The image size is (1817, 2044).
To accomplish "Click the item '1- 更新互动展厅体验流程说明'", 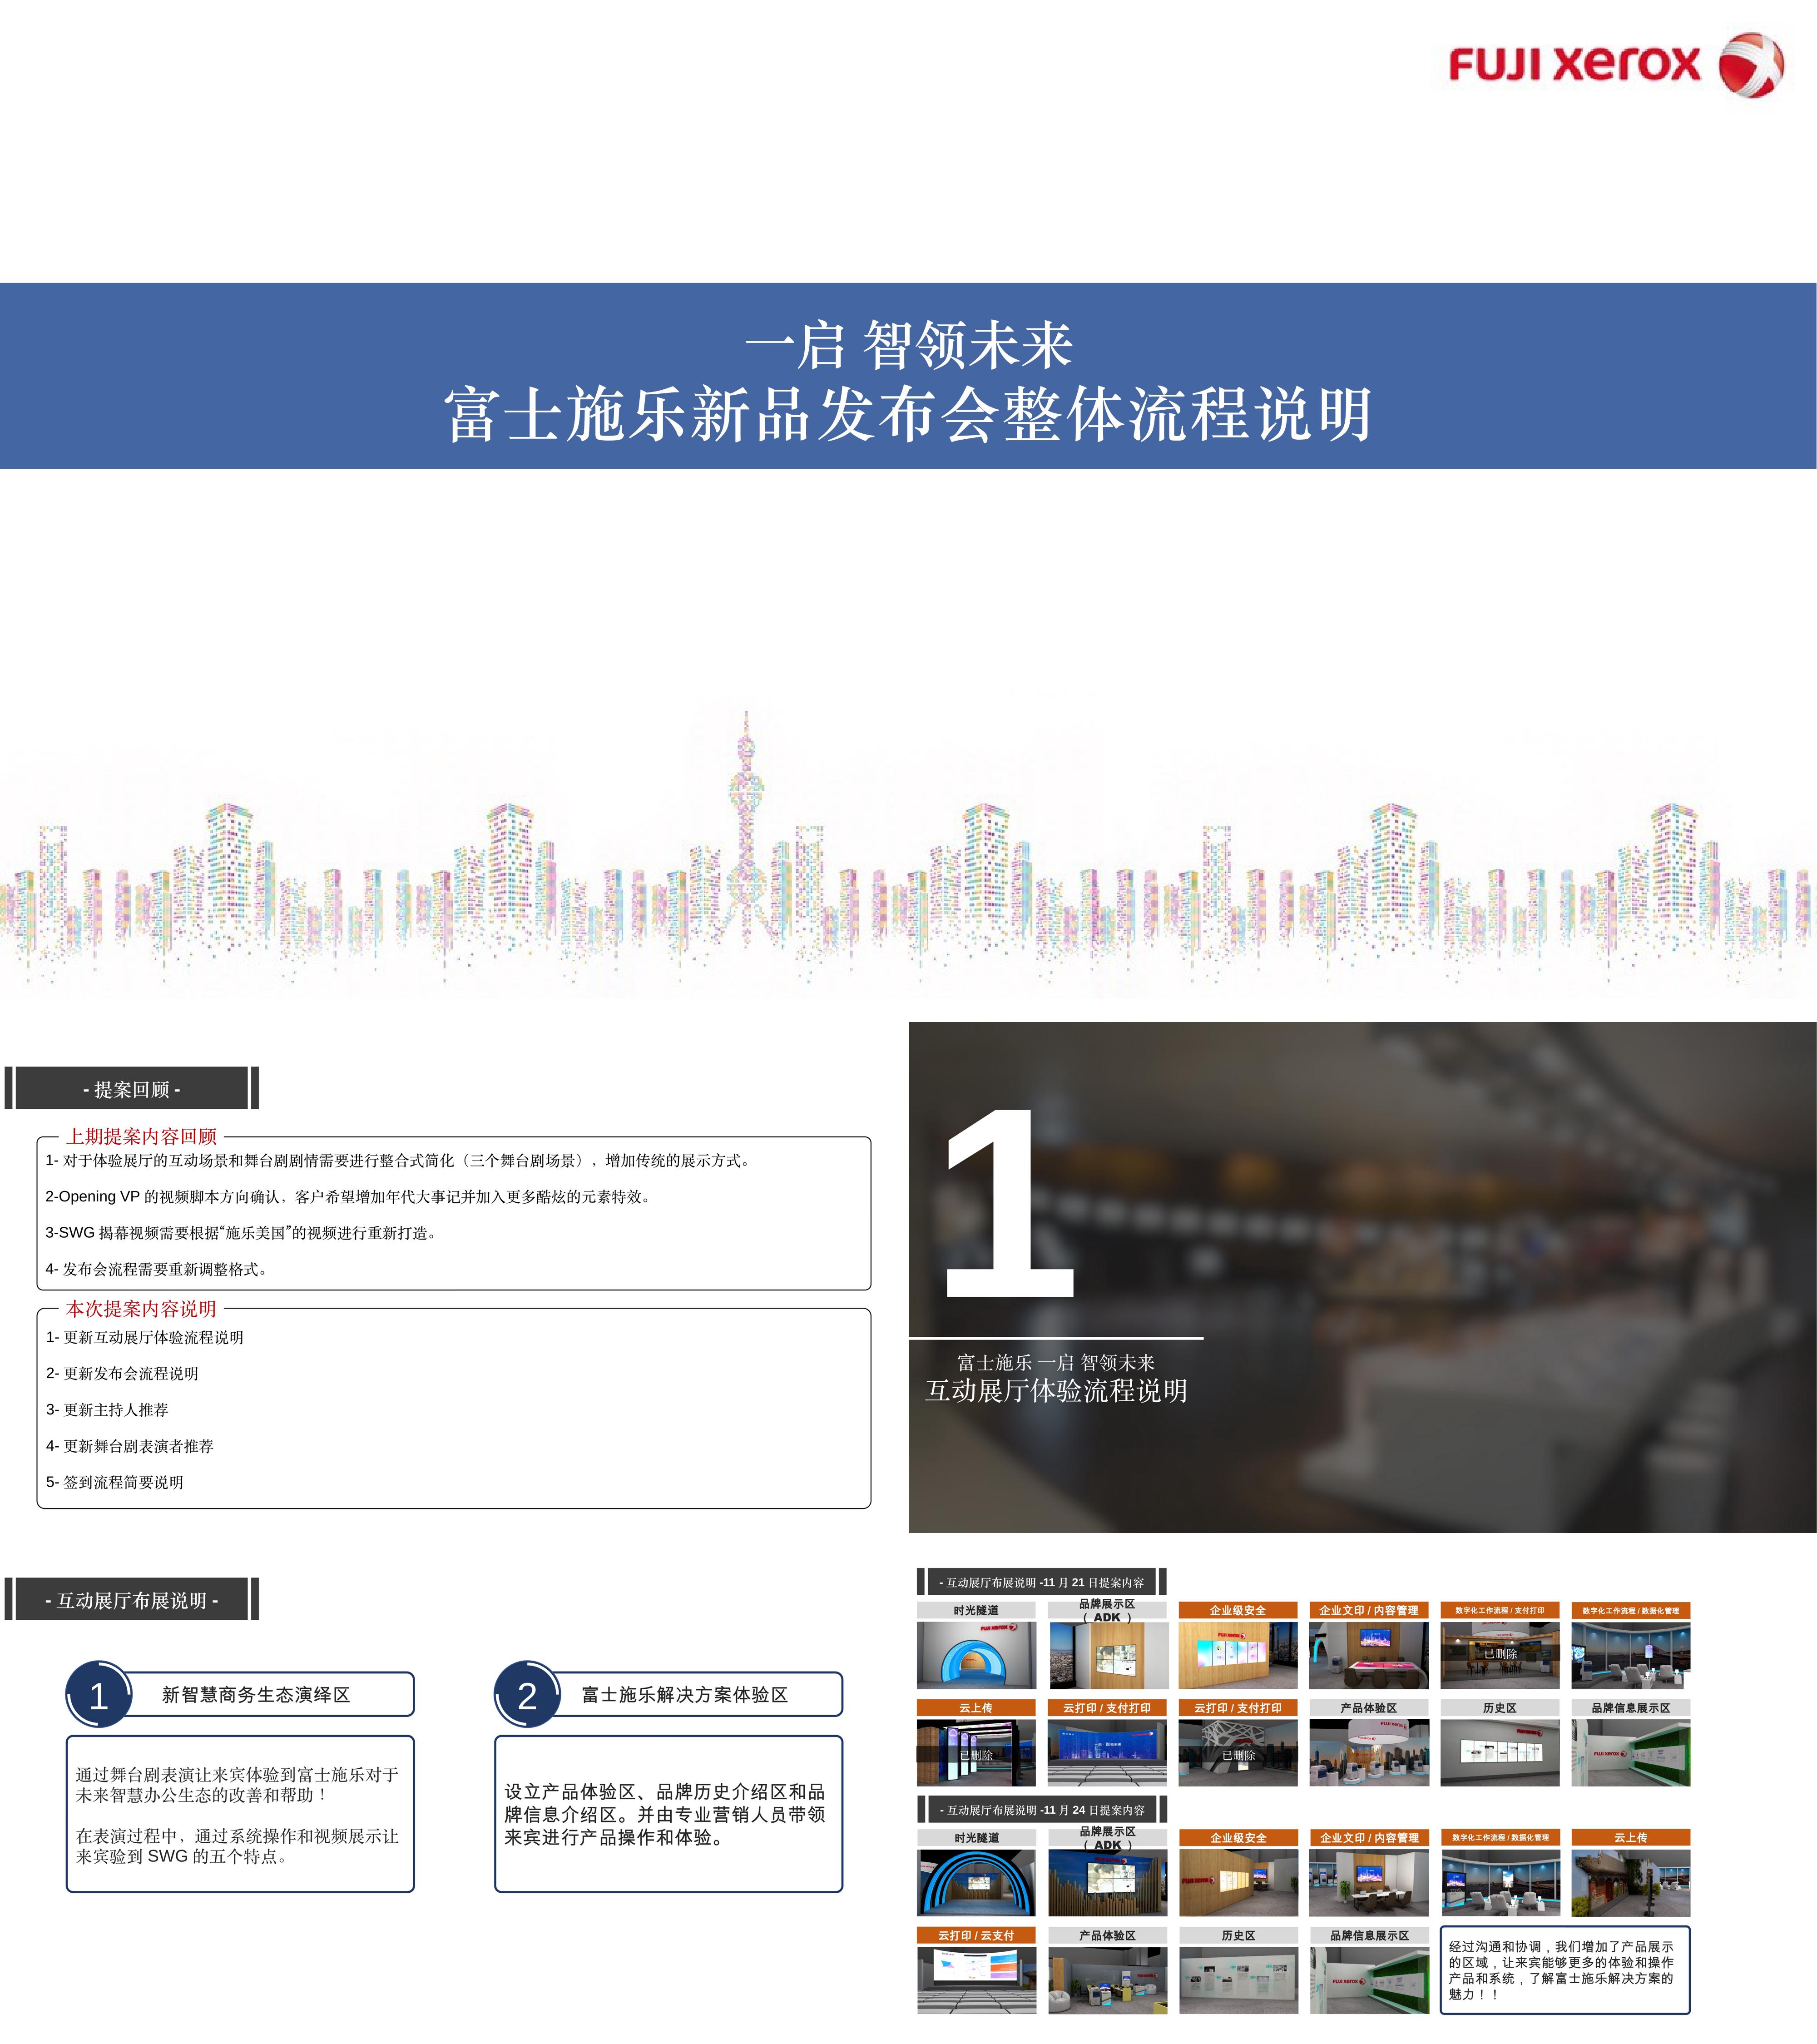I will coord(145,1337).
